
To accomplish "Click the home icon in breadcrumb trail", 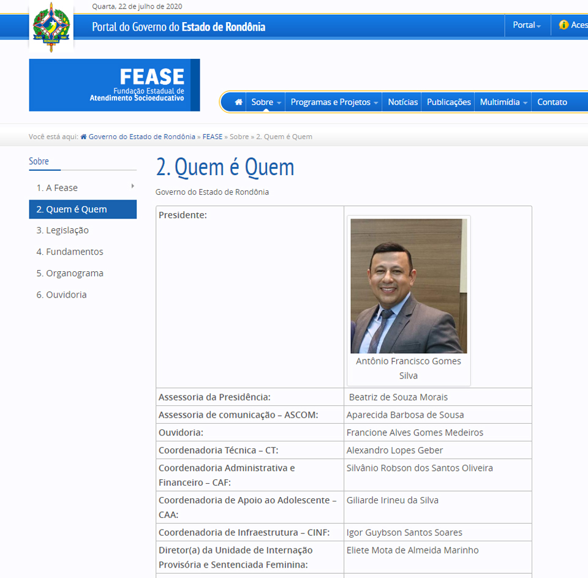I will 83,137.
